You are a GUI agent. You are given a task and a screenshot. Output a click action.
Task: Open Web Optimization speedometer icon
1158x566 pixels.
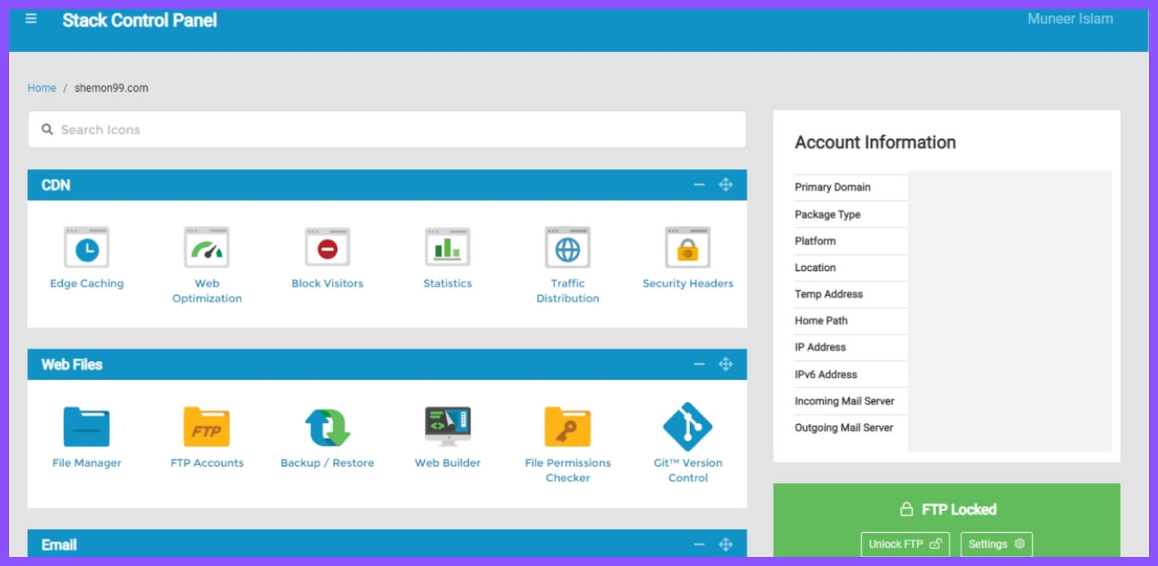tap(207, 248)
